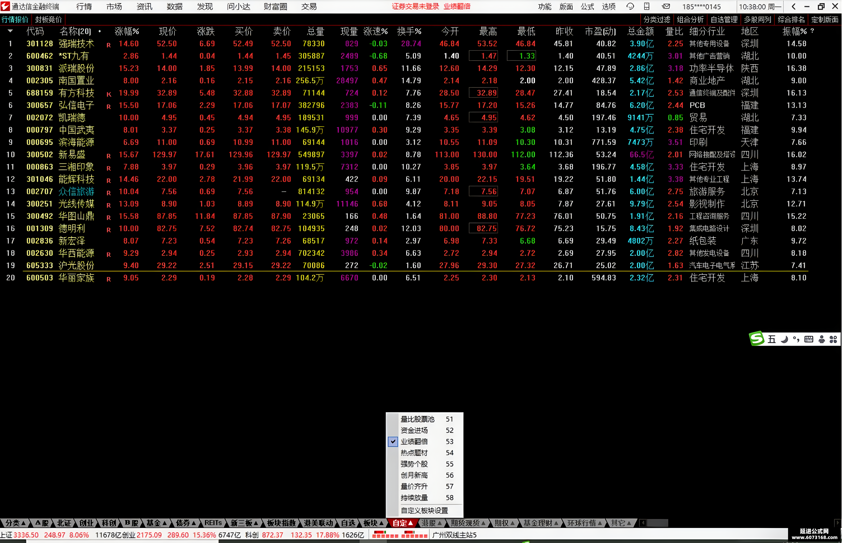Open the Sogou soft keyboard icon

tap(809, 339)
